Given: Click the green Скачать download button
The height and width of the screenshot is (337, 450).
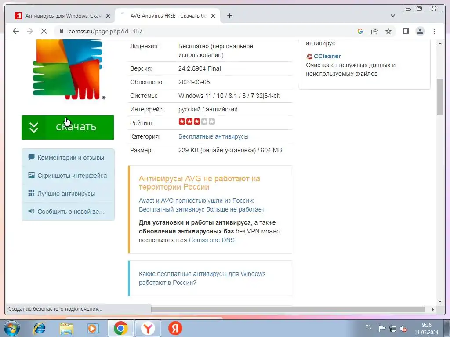Looking at the screenshot, I should (x=68, y=127).
